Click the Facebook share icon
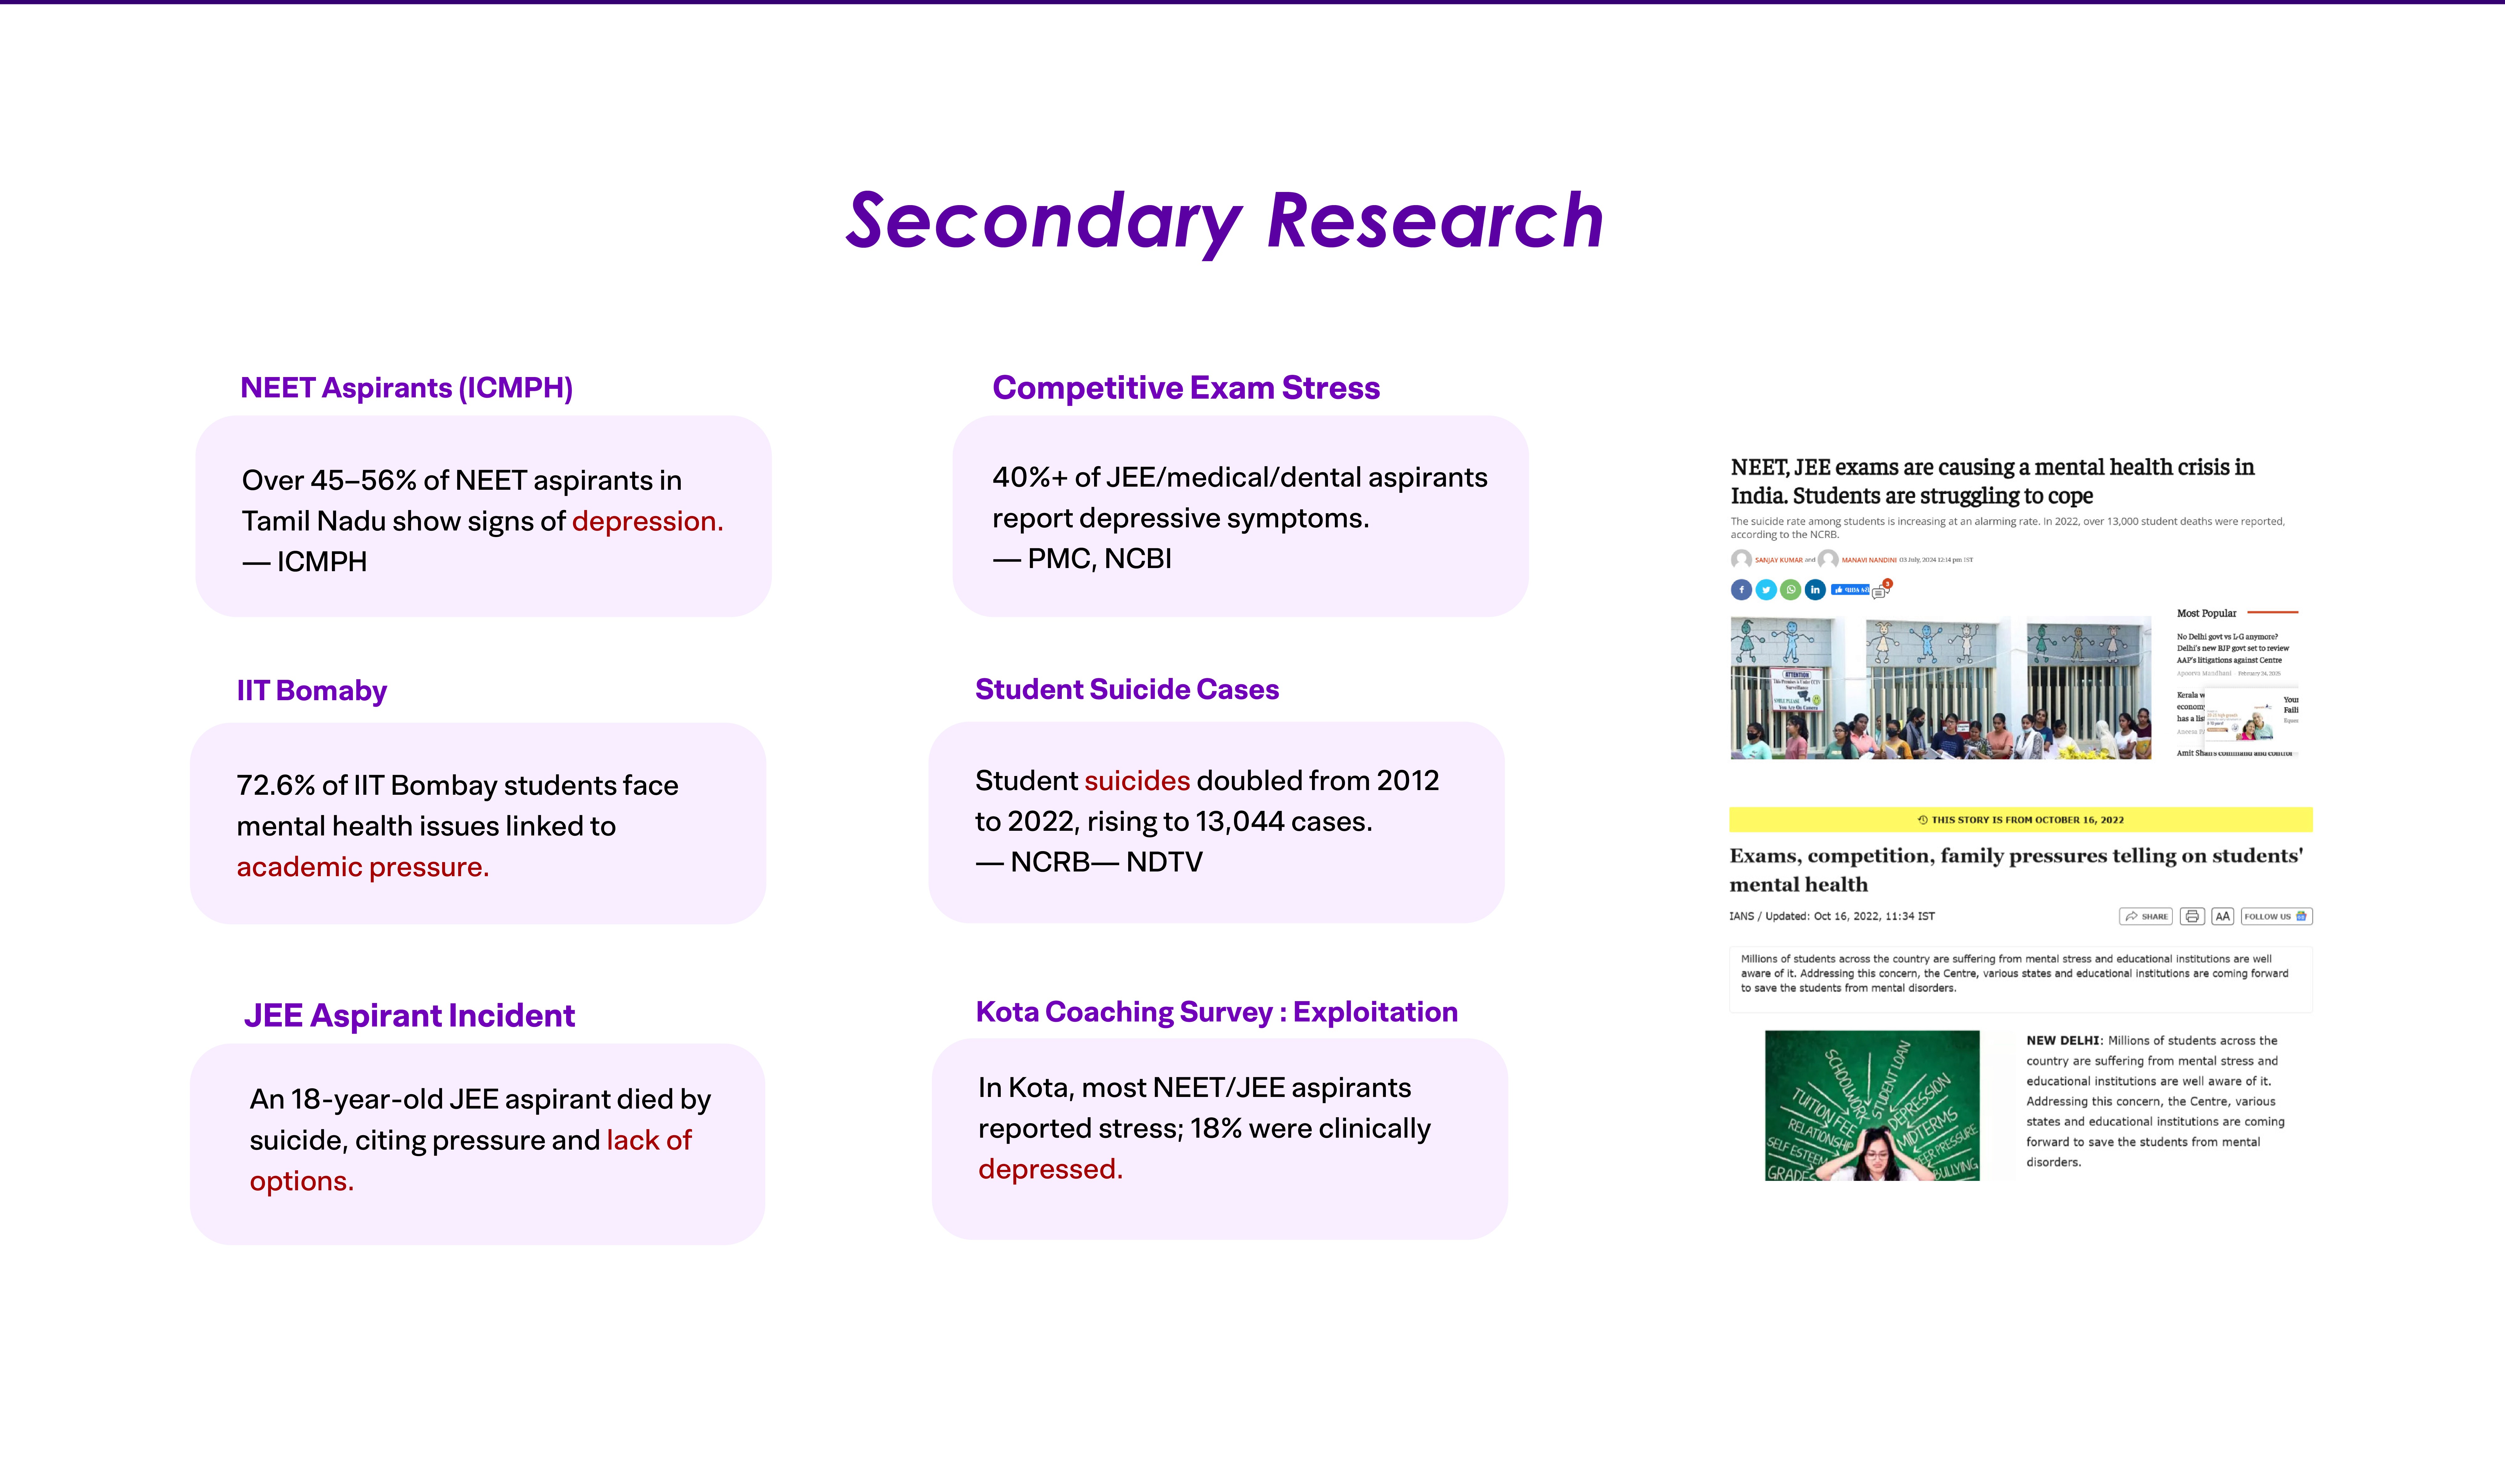 1741,590
